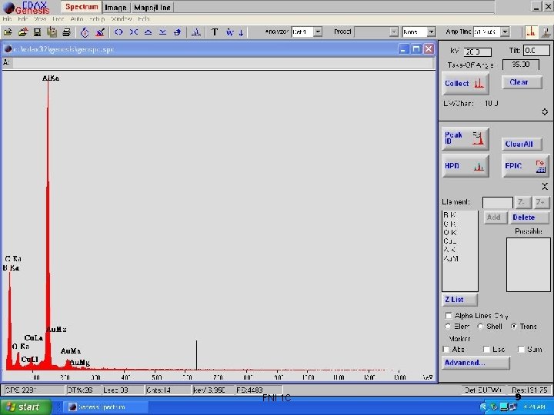Click the horizontal expand arrows icon

coord(118,32)
